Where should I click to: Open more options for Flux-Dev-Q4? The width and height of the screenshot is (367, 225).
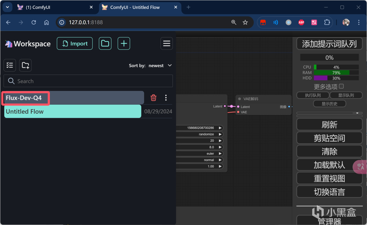166,98
